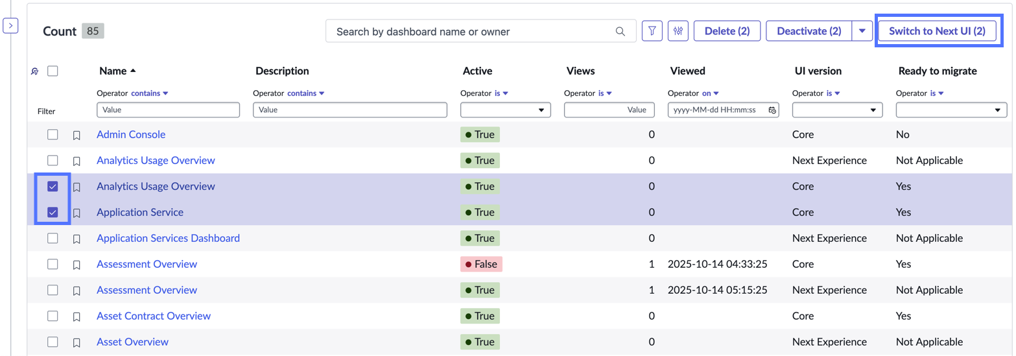This screenshot has width=1016, height=356.
Task: Click the red False status badge
Action: point(481,265)
